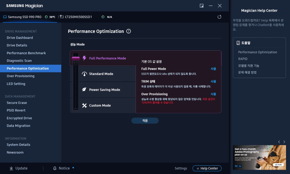Click the Samsung SSD 990 PRO drive icon

[5, 17]
